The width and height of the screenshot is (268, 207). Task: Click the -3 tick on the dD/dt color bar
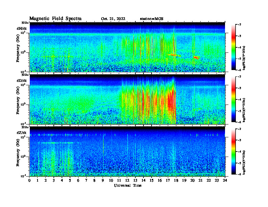click(x=239, y=88)
